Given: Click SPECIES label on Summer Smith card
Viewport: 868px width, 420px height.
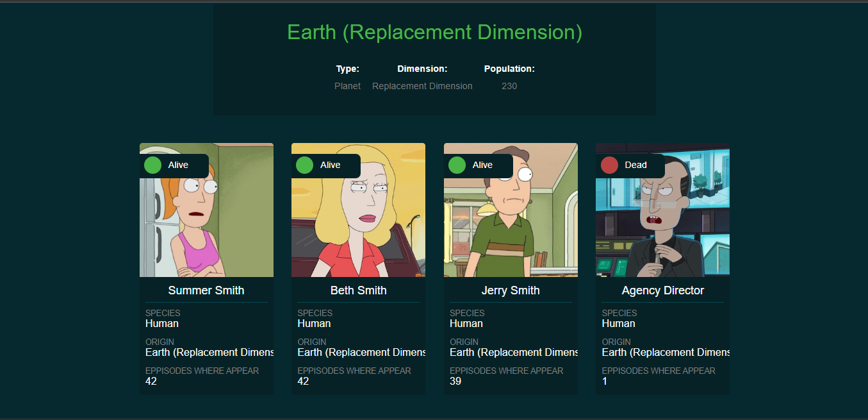Looking at the screenshot, I should point(163,313).
